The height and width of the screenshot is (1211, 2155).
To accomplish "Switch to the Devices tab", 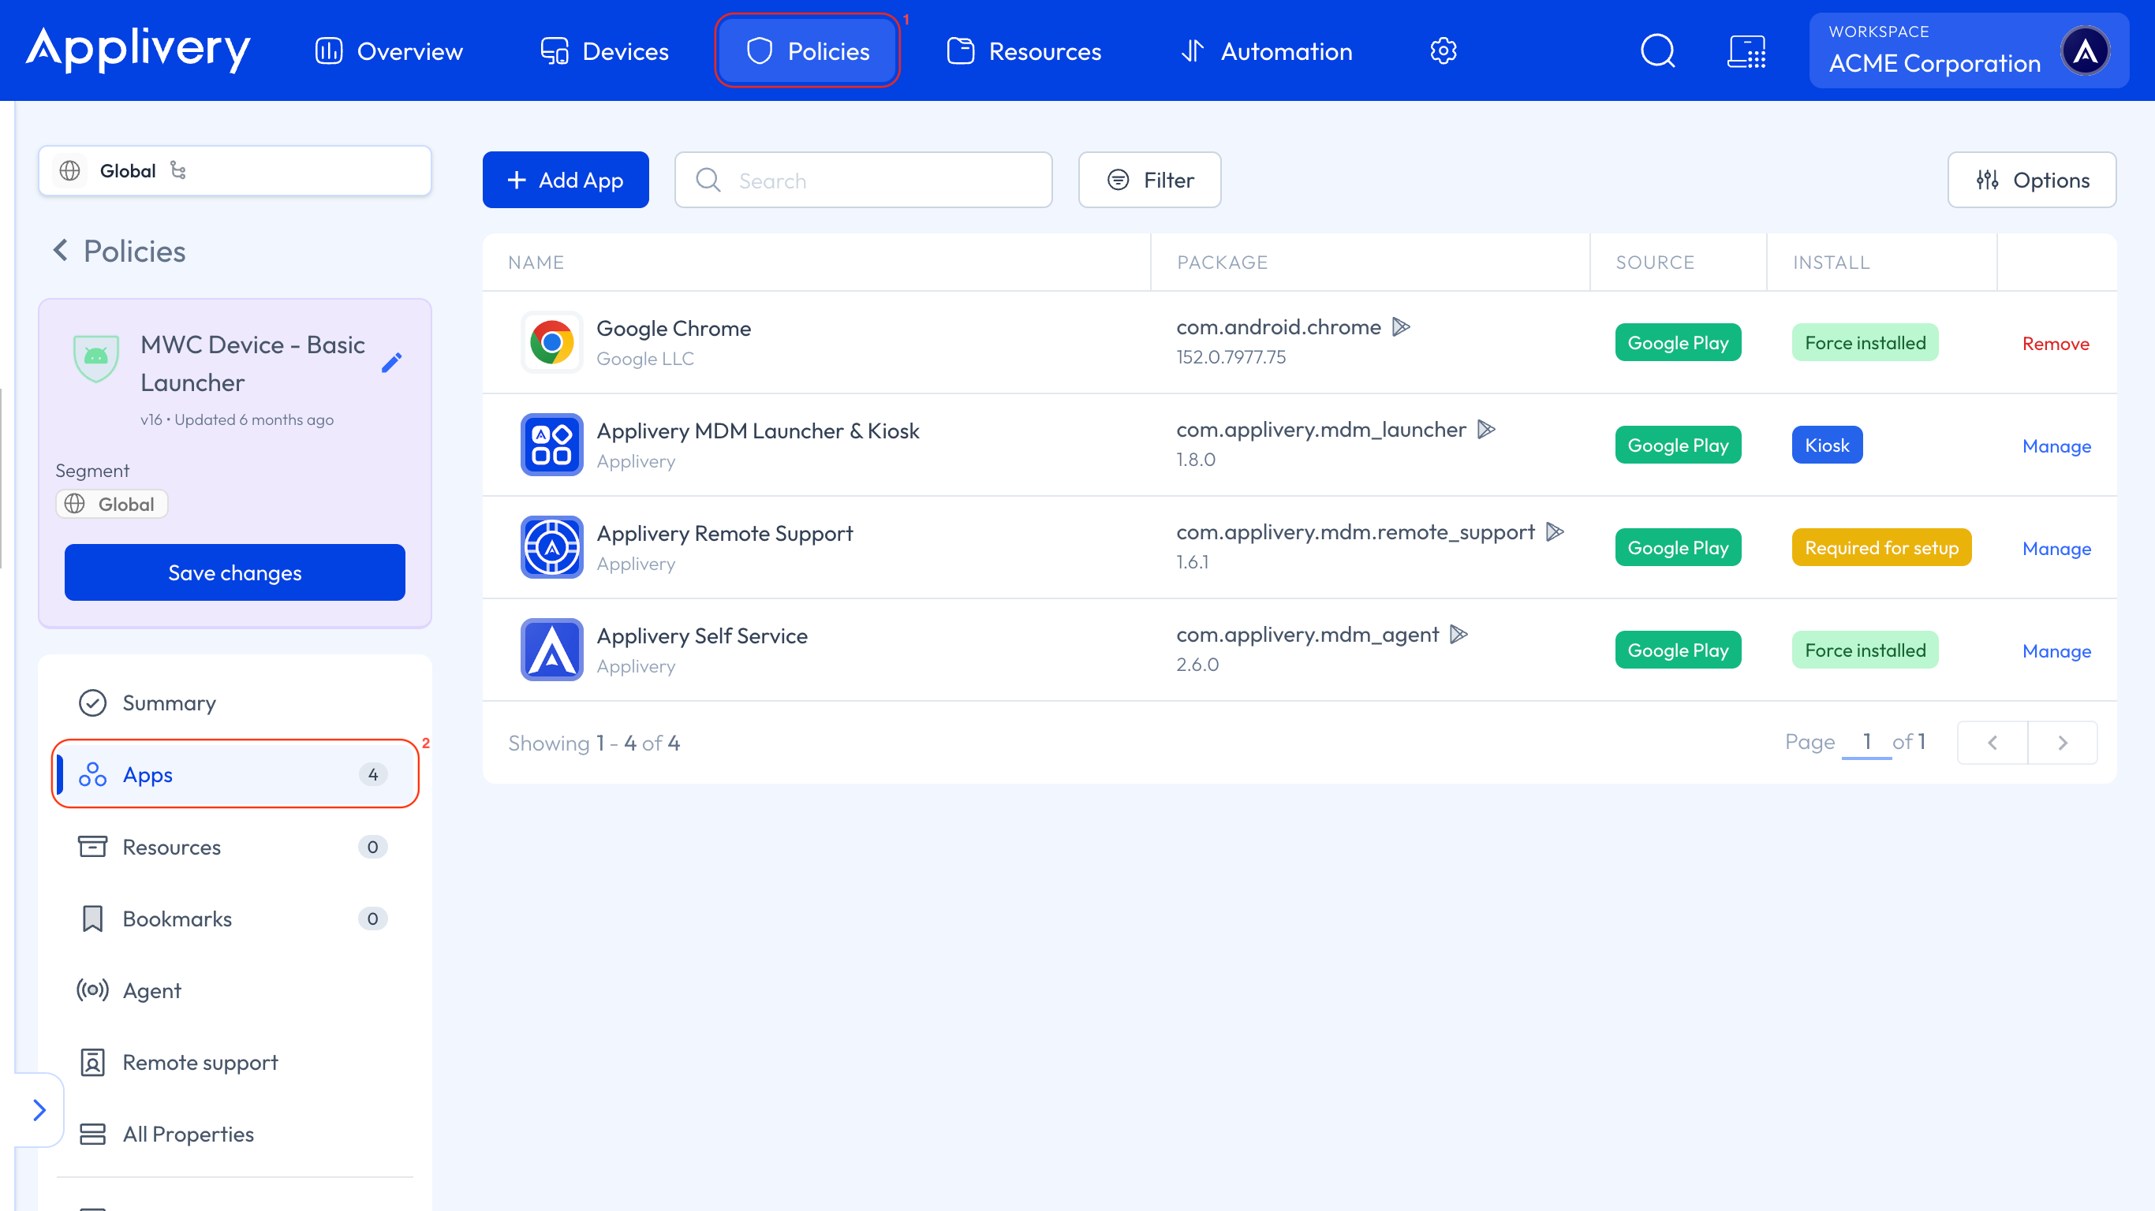I will 604,51.
